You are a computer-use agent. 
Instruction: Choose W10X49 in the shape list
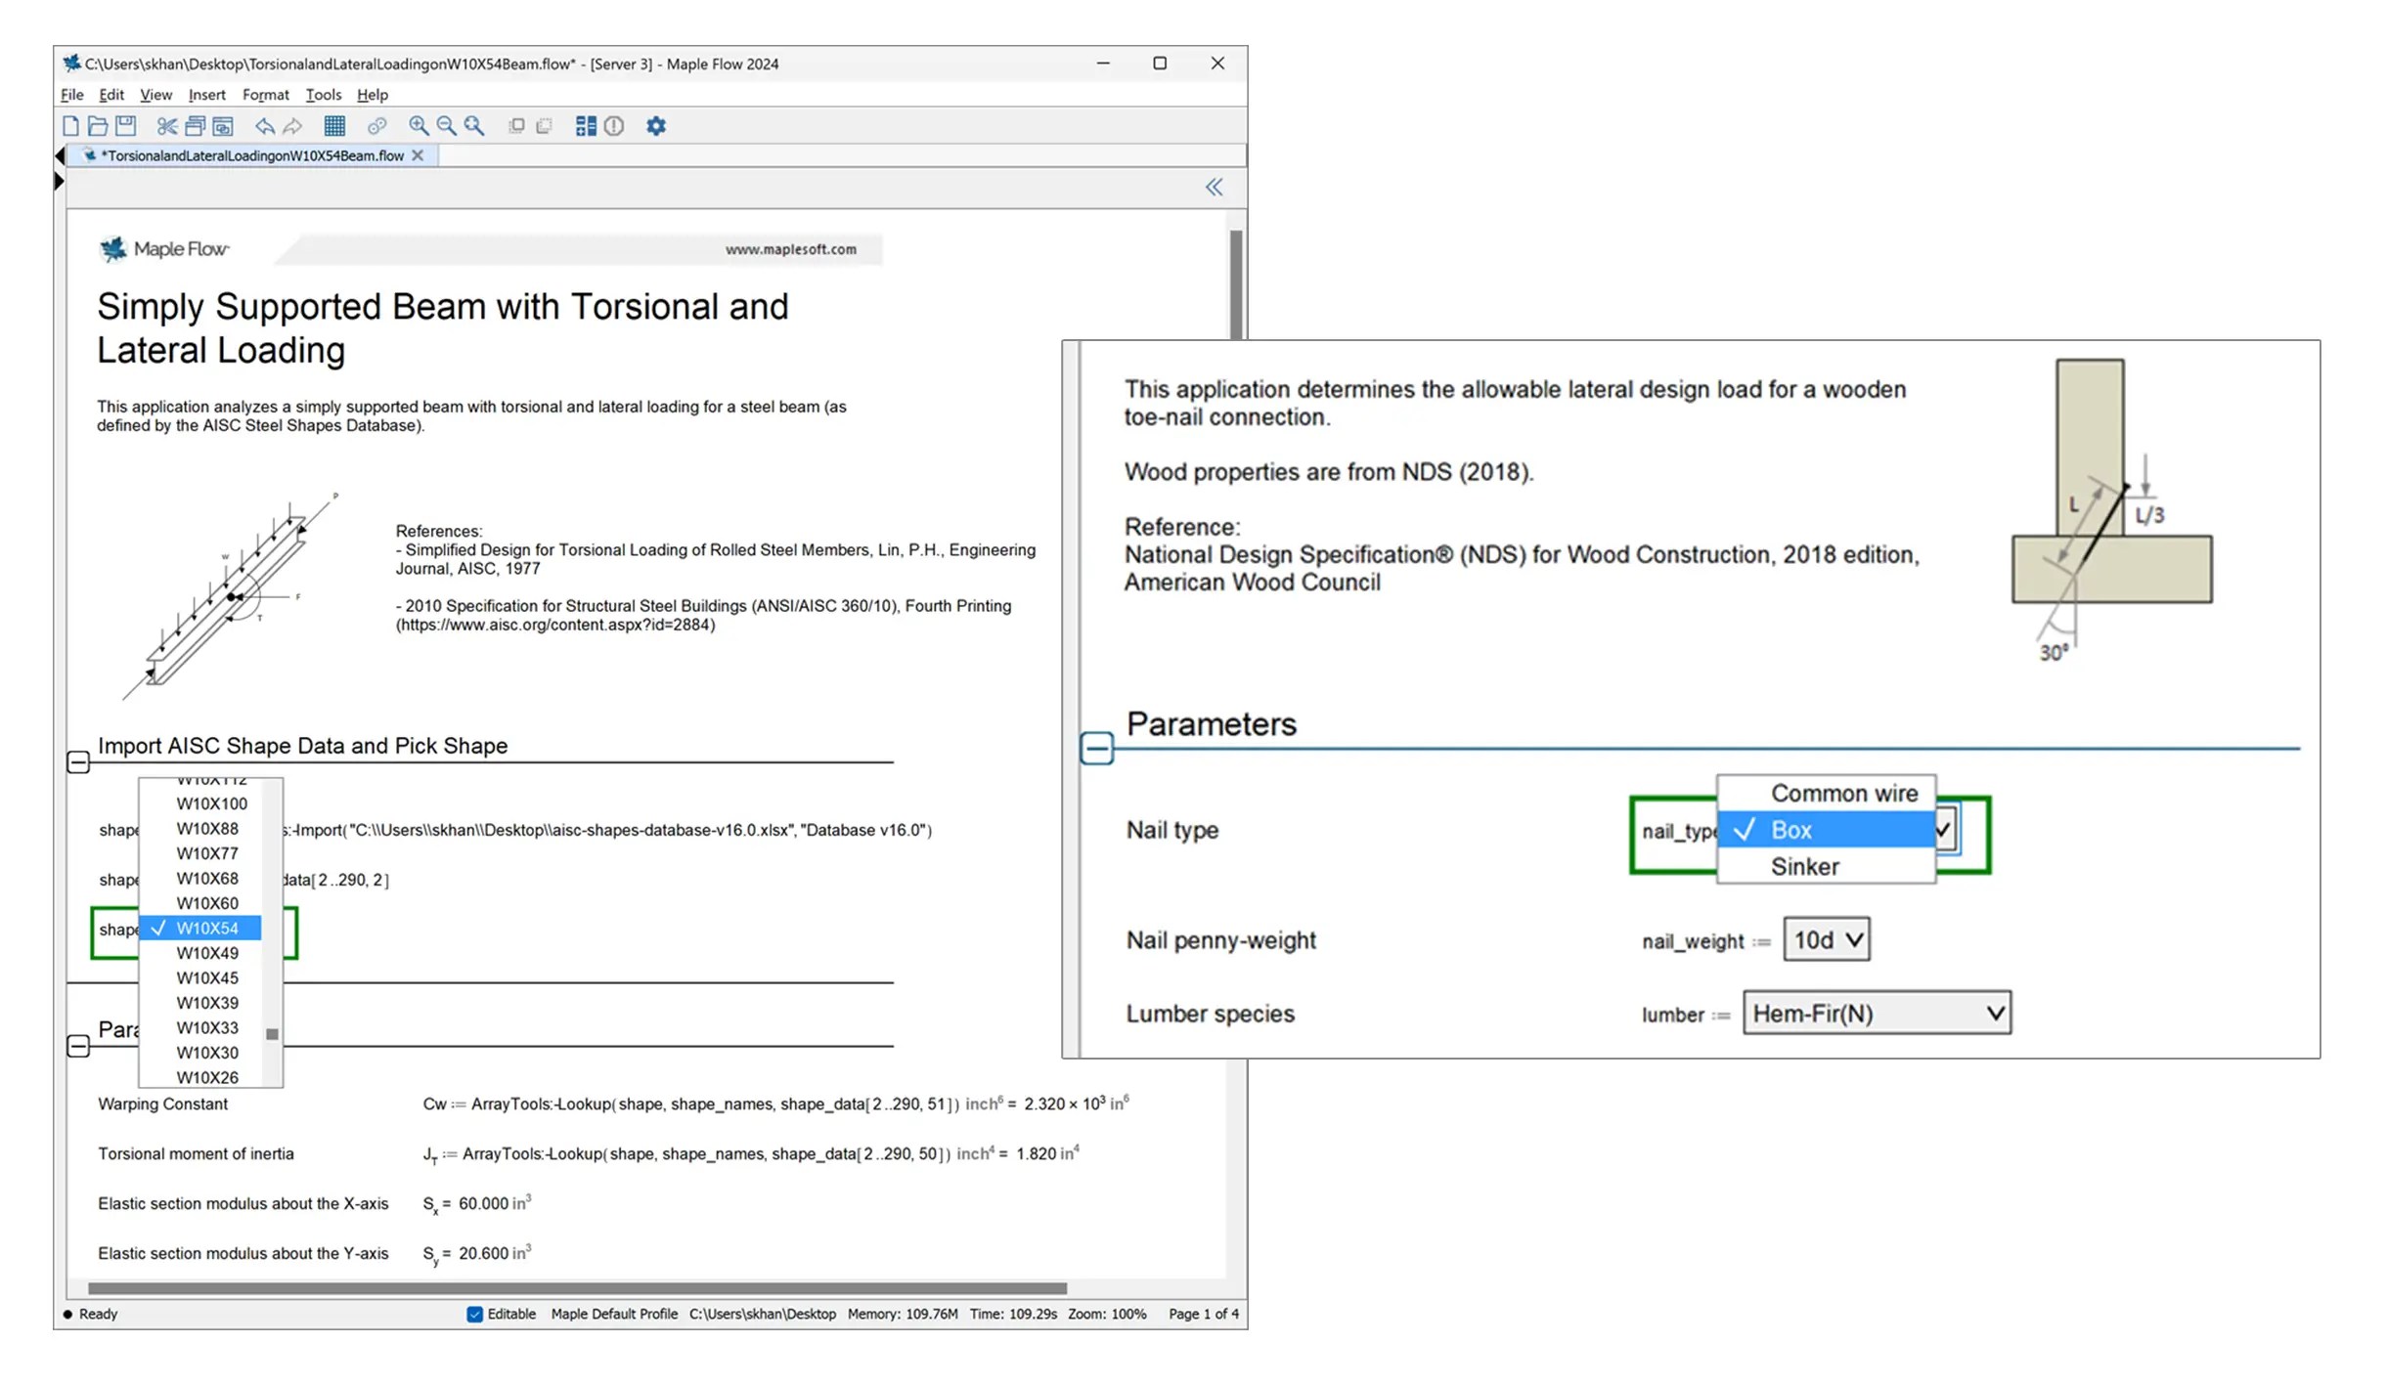click(207, 953)
